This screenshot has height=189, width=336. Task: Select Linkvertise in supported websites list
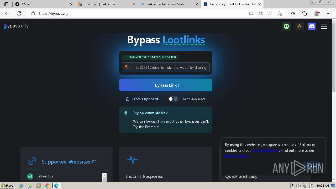click(45, 176)
